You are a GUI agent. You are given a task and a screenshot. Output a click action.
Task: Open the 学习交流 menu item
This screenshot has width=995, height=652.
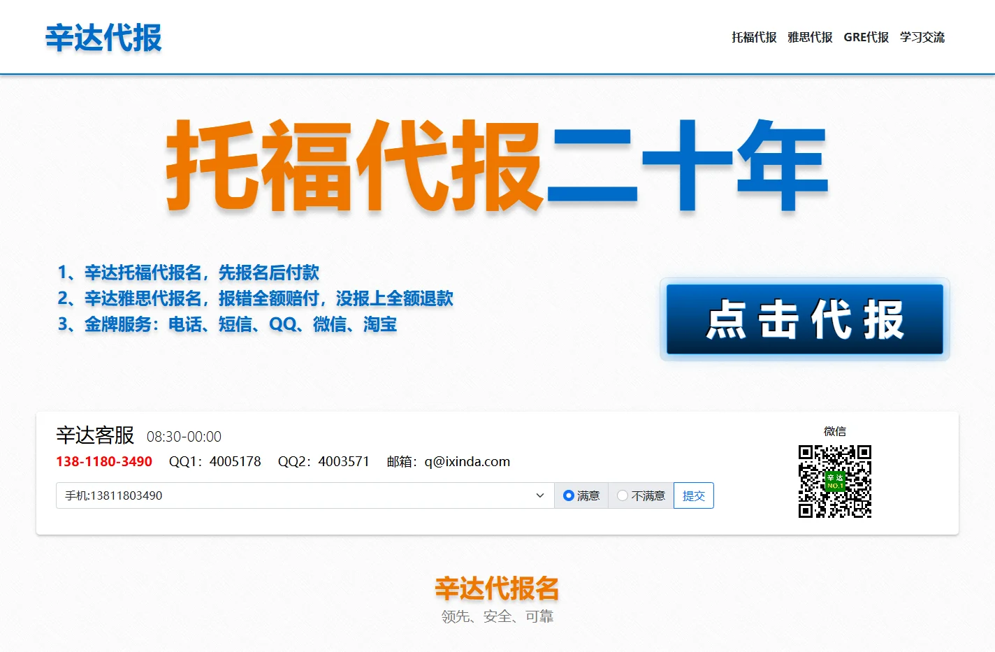(922, 37)
